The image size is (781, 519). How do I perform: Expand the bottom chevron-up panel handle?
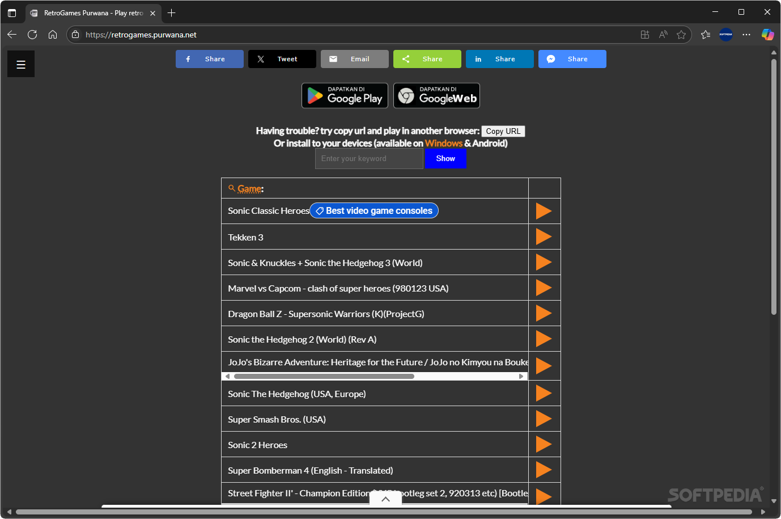tap(385, 499)
